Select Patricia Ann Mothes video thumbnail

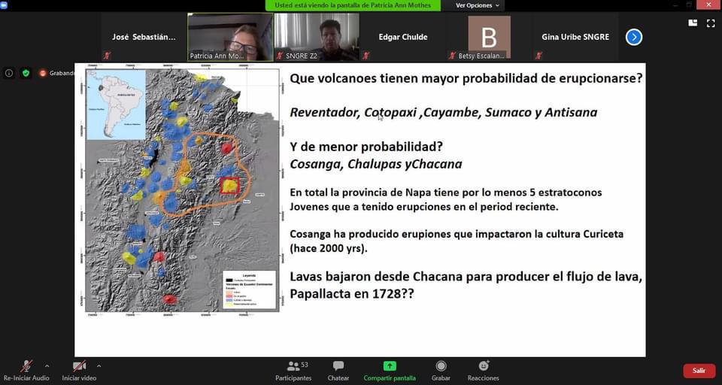[x=230, y=37]
